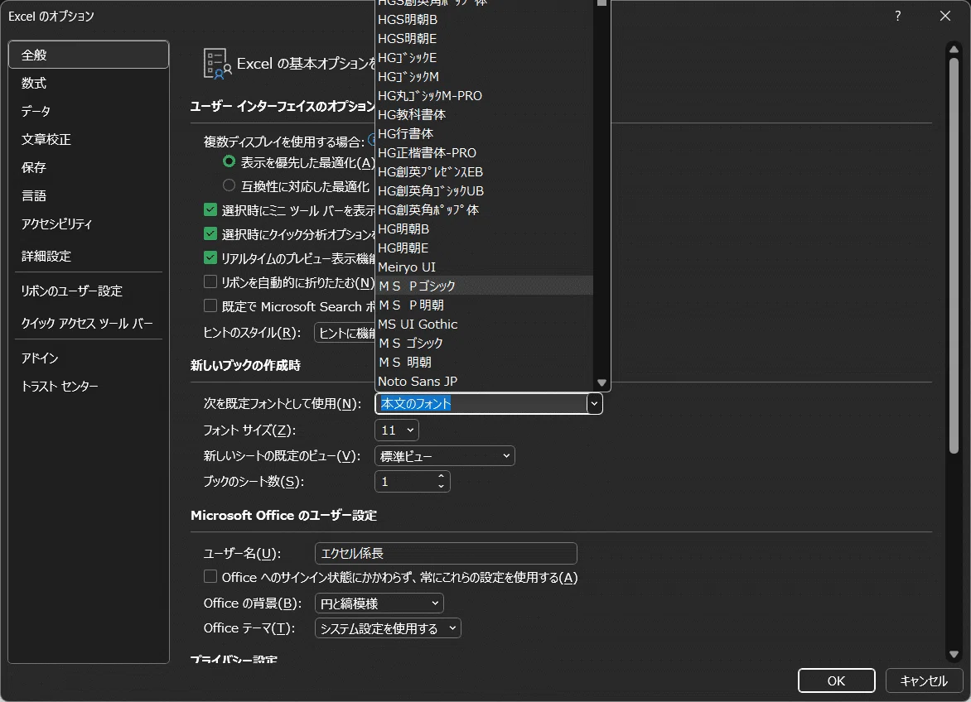Screen dimensions: 971x702
Task: Click the help question mark icon
Action: point(897,16)
